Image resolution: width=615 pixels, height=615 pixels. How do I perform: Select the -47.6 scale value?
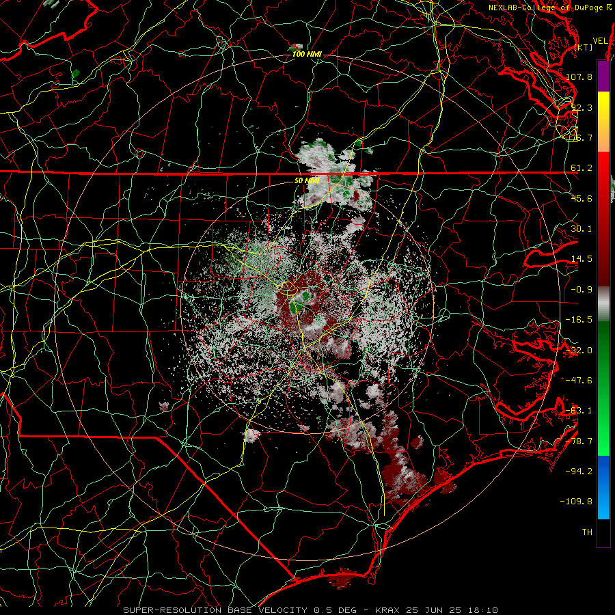(579, 380)
